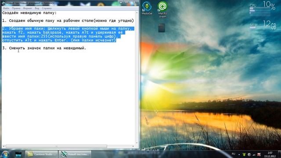Click the horizontal scrollbar right arrow
This screenshot has height=158, width=281.
tap(133, 146)
